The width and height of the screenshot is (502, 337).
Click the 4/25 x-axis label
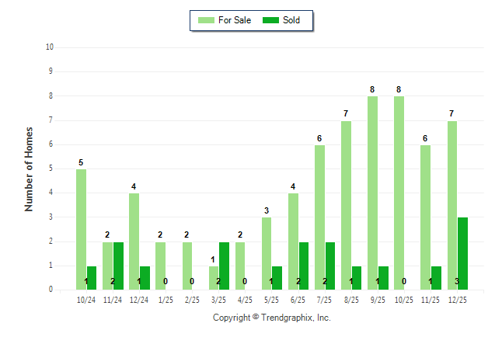[245, 299]
